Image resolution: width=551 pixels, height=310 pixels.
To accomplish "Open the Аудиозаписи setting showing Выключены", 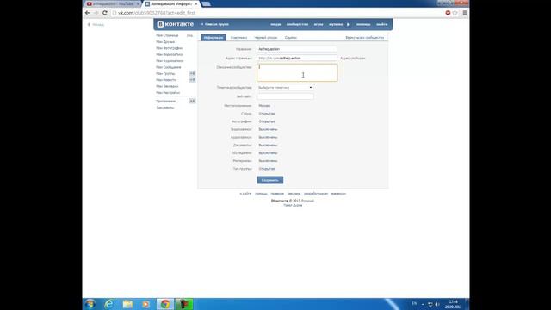I will tap(268, 137).
